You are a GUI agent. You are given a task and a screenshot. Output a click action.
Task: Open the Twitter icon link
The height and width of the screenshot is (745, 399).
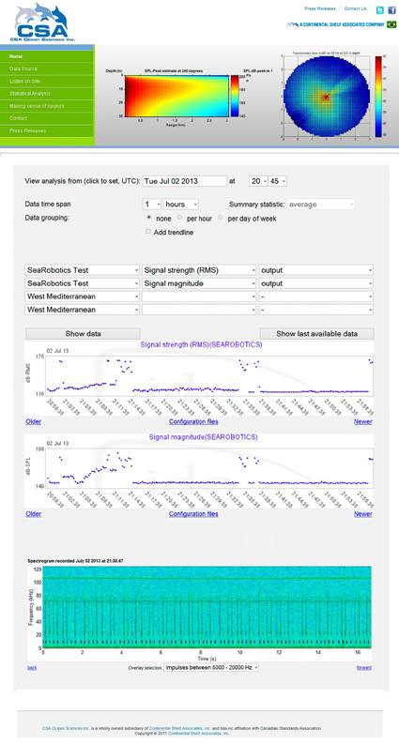click(380, 10)
